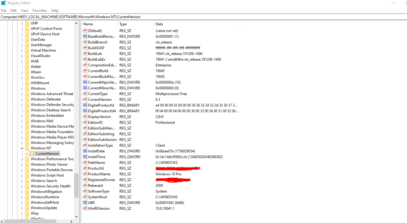Viewport: 407px width, 223px height.
Task: Select the icon for the DisplayVersion entry
Action: pyautogui.click(x=85, y=117)
